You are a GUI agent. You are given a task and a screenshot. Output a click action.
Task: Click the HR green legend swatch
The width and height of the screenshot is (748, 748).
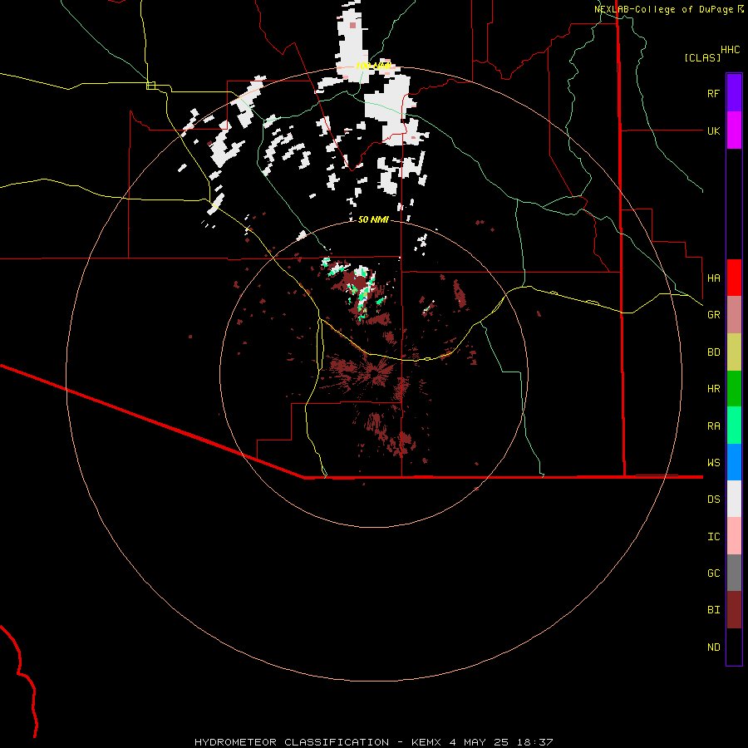click(734, 389)
